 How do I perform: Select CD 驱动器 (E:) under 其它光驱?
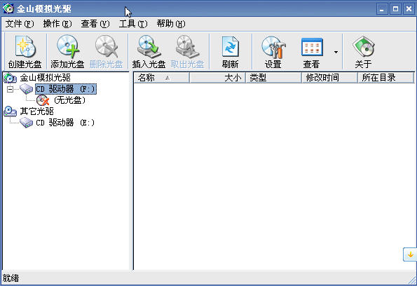(x=65, y=123)
